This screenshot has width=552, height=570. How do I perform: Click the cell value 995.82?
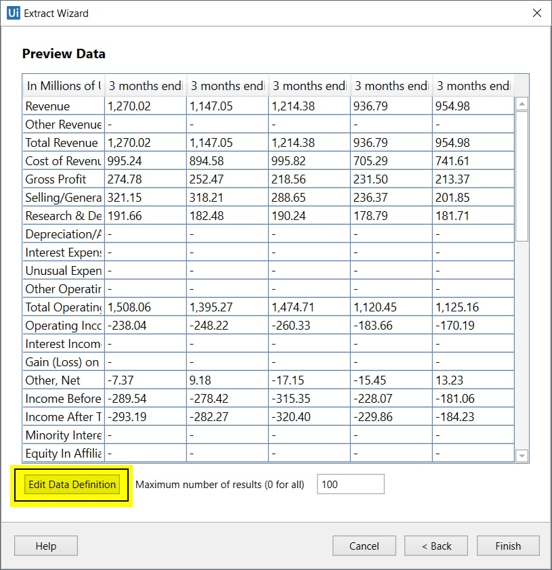click(x=310, y=160)
